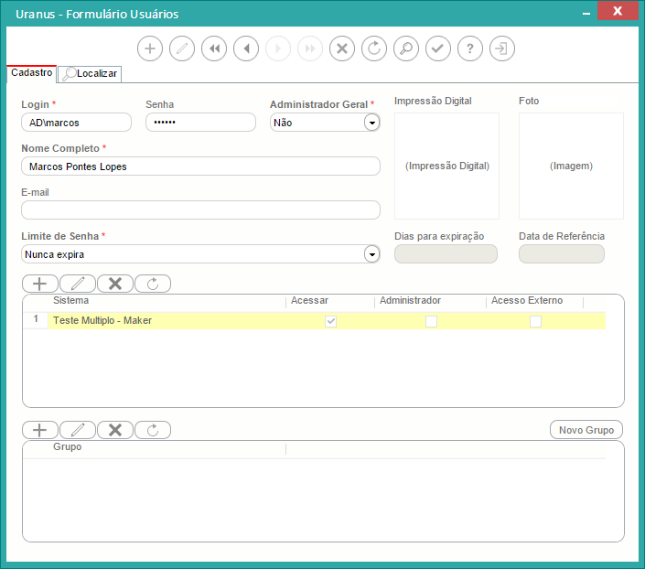Remove group with Grupo grid X button
This screenshot has width=645, height=569.
115,430
